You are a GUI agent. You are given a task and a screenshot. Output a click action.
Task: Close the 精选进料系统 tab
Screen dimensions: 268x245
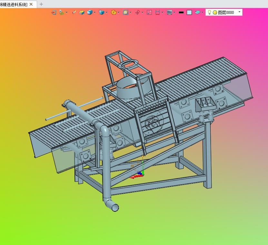31,4
